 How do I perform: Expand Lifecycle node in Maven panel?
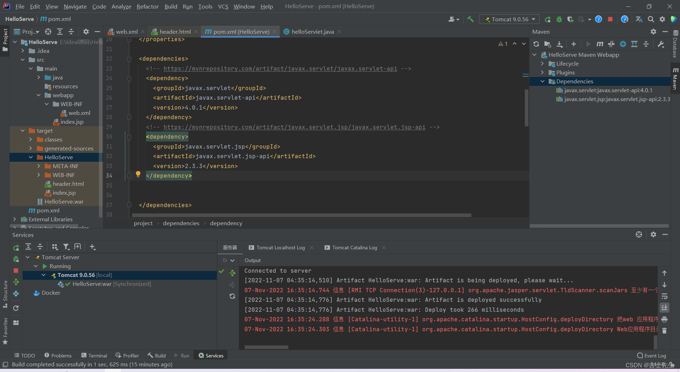[542, 63]
